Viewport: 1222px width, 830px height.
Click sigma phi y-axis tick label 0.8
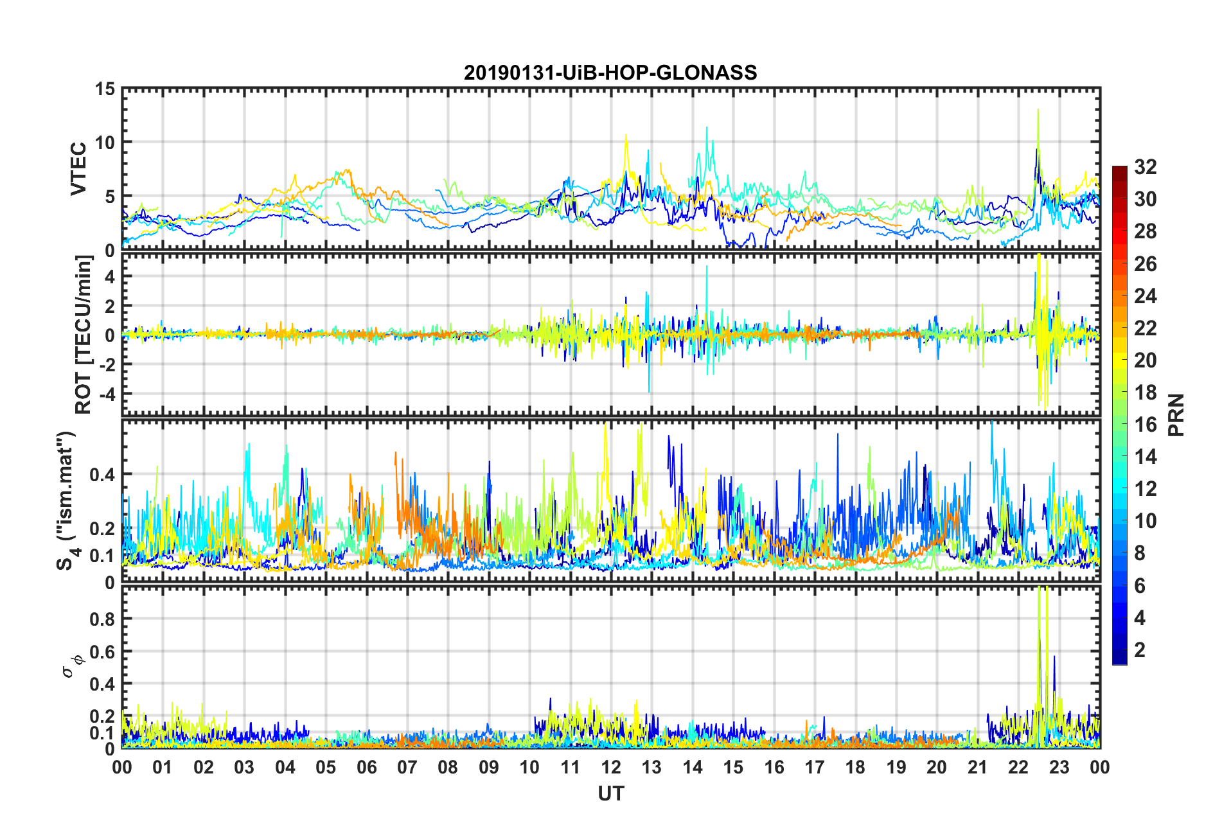pyautogui.click(x=102, y=619)
